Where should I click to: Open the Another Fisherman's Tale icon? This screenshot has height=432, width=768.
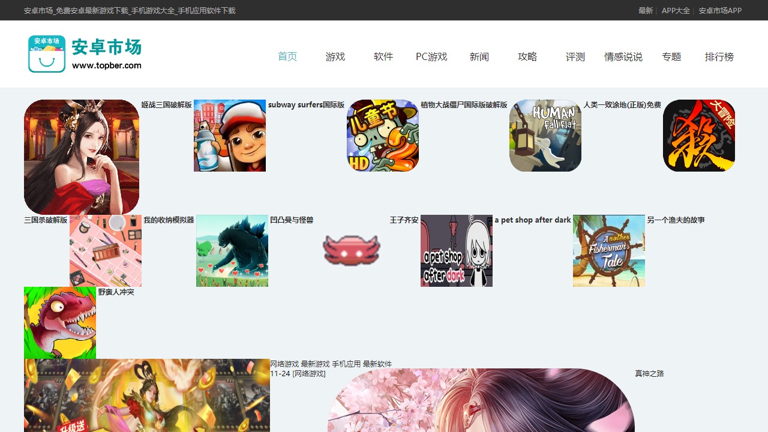pos(609,251)
